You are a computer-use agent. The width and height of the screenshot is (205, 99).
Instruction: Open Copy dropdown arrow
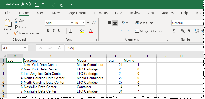[x=29, y=27]
